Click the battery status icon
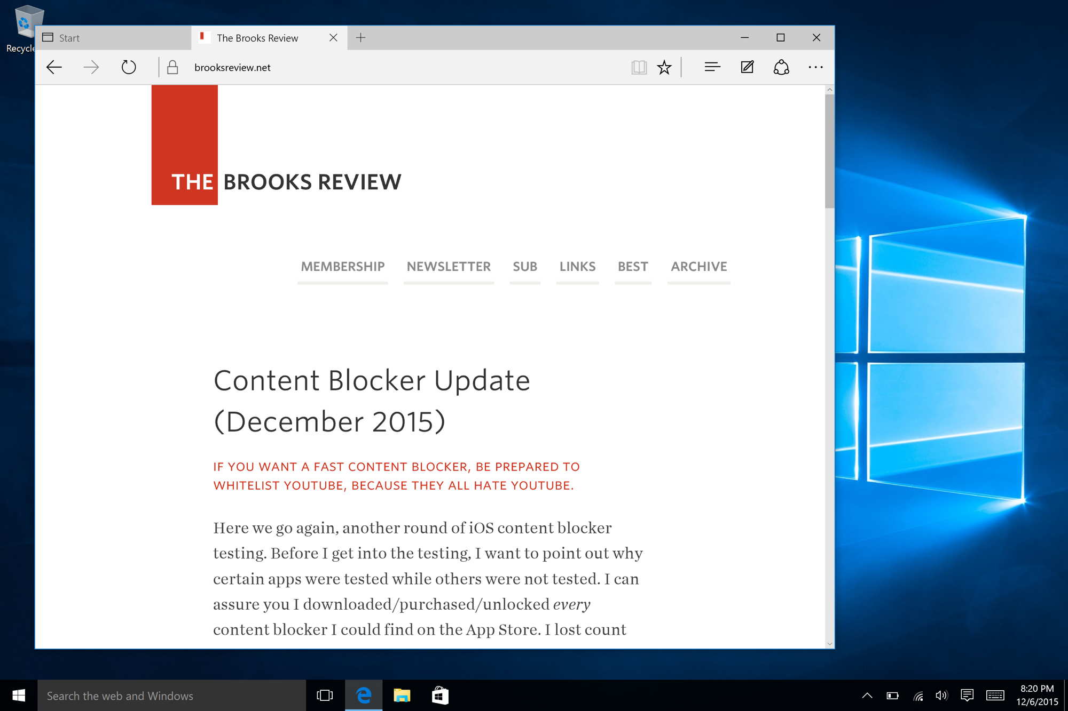The image size is (1068, 711). [x=892, y=696]
